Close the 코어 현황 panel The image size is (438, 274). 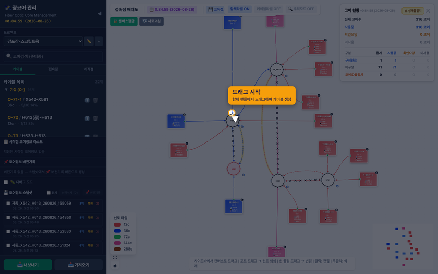428,11
